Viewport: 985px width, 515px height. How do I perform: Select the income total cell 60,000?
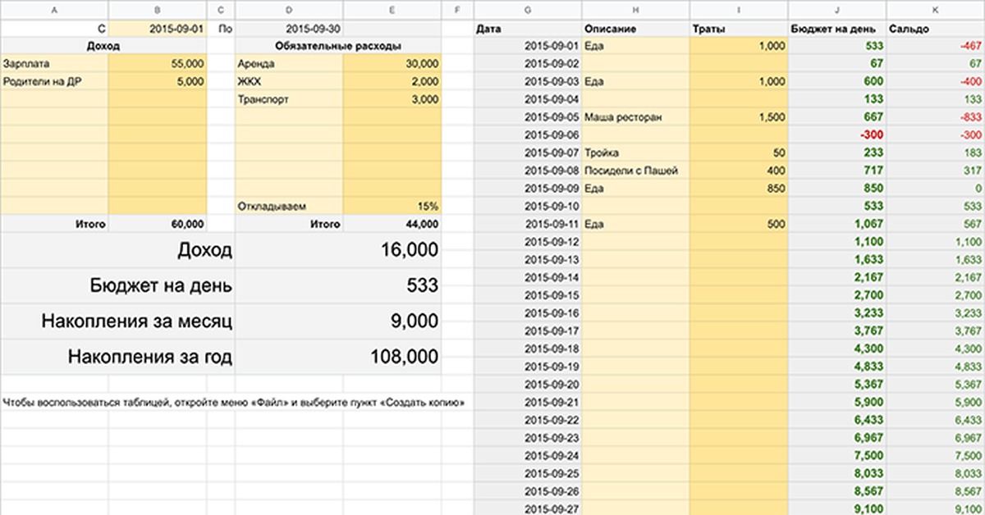[x=158, y=224]
